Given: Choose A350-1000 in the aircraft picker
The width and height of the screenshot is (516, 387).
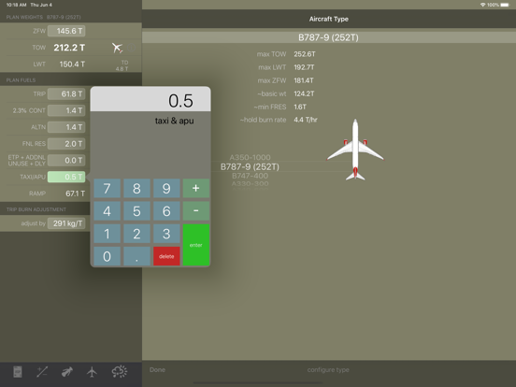Looking at the screenshot, I should (x=251, y=157).
